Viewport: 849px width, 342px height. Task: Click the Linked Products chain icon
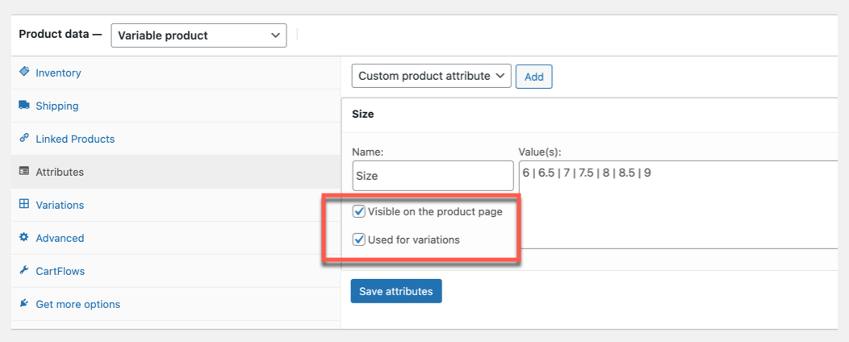point(24,139)
